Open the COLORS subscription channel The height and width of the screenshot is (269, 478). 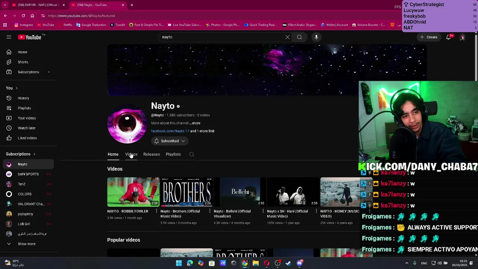pyautogui.click(x=28, y=194)
